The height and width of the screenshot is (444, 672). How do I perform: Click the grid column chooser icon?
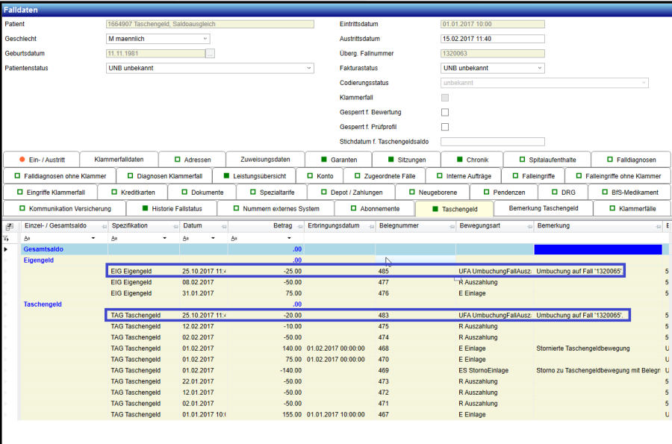tap(9, 225)
